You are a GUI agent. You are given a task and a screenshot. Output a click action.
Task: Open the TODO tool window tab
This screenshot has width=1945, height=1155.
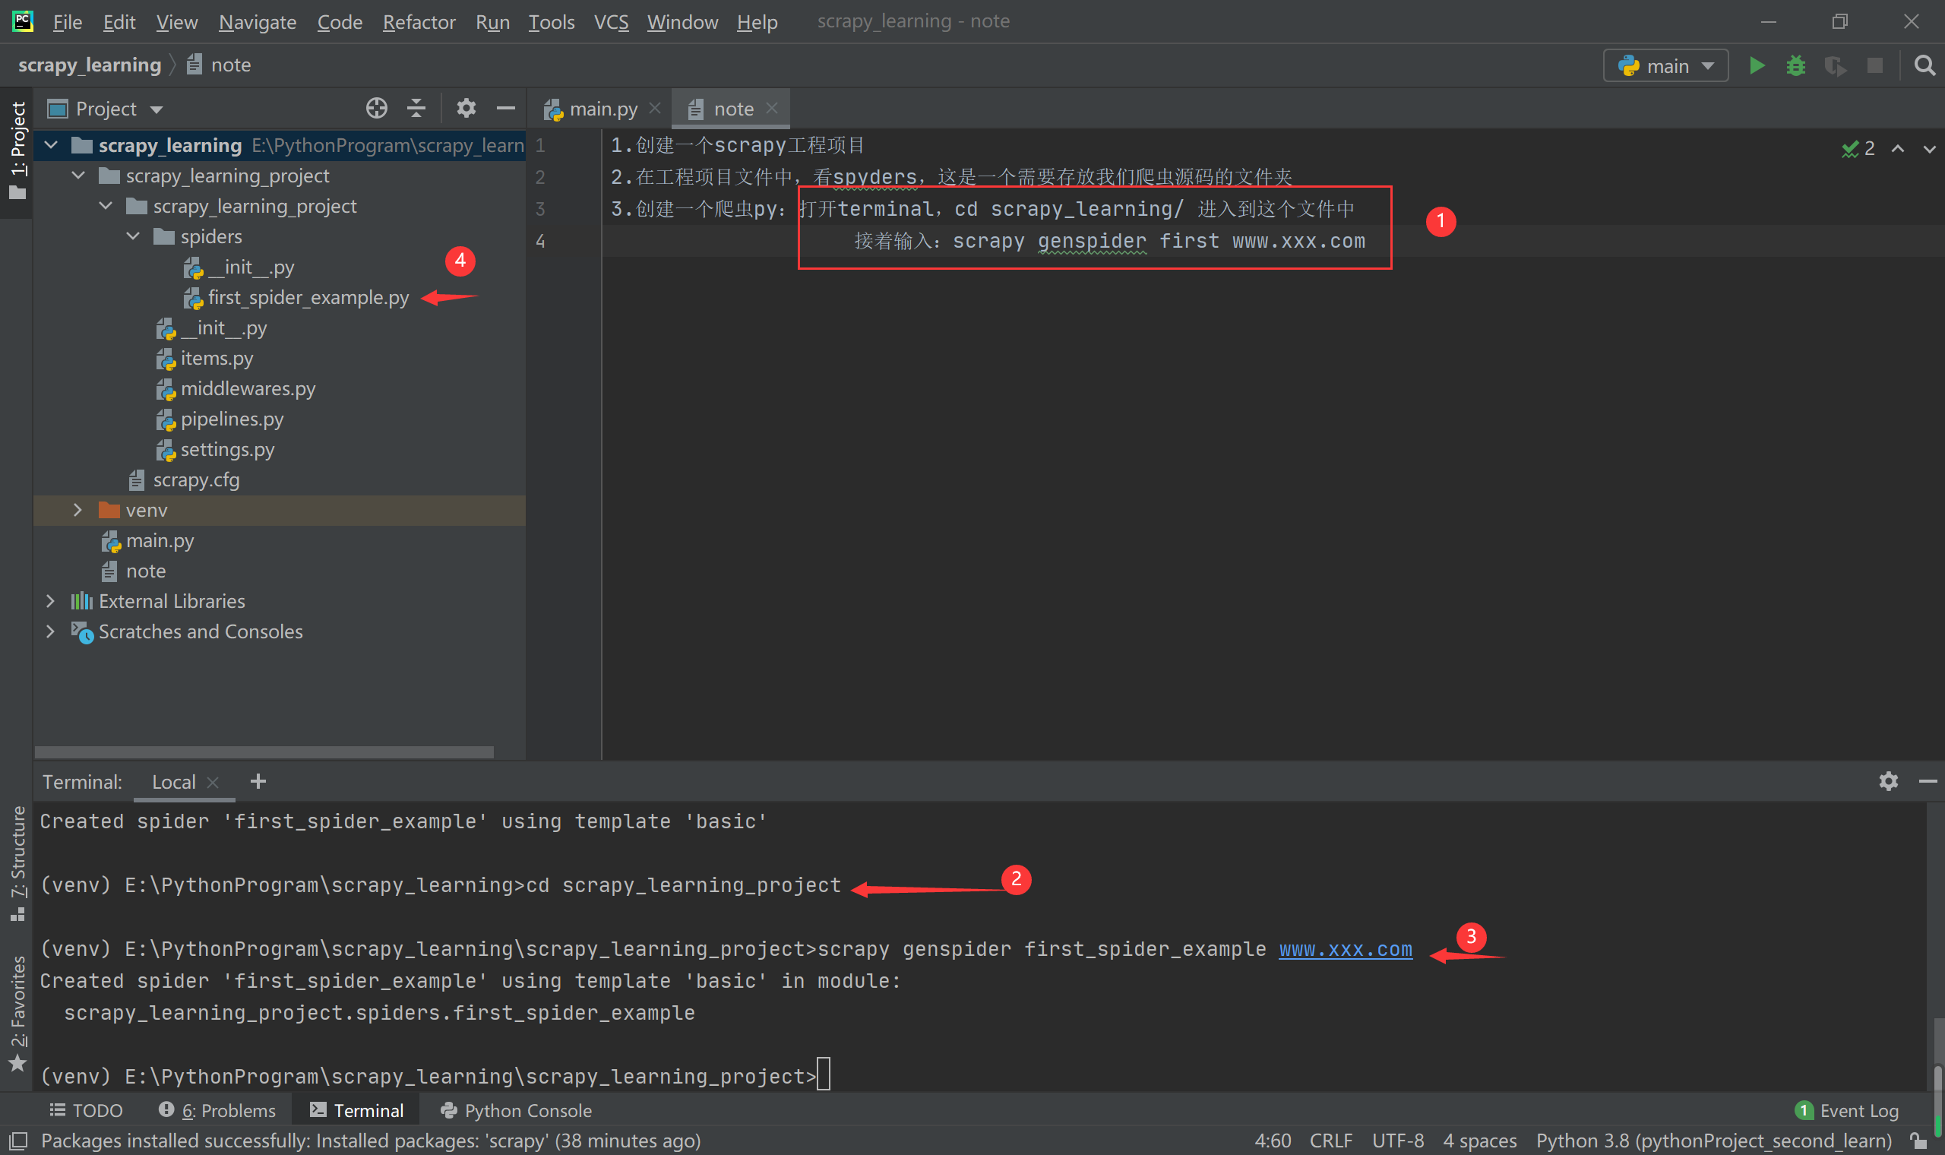(x=87, y=1111)
